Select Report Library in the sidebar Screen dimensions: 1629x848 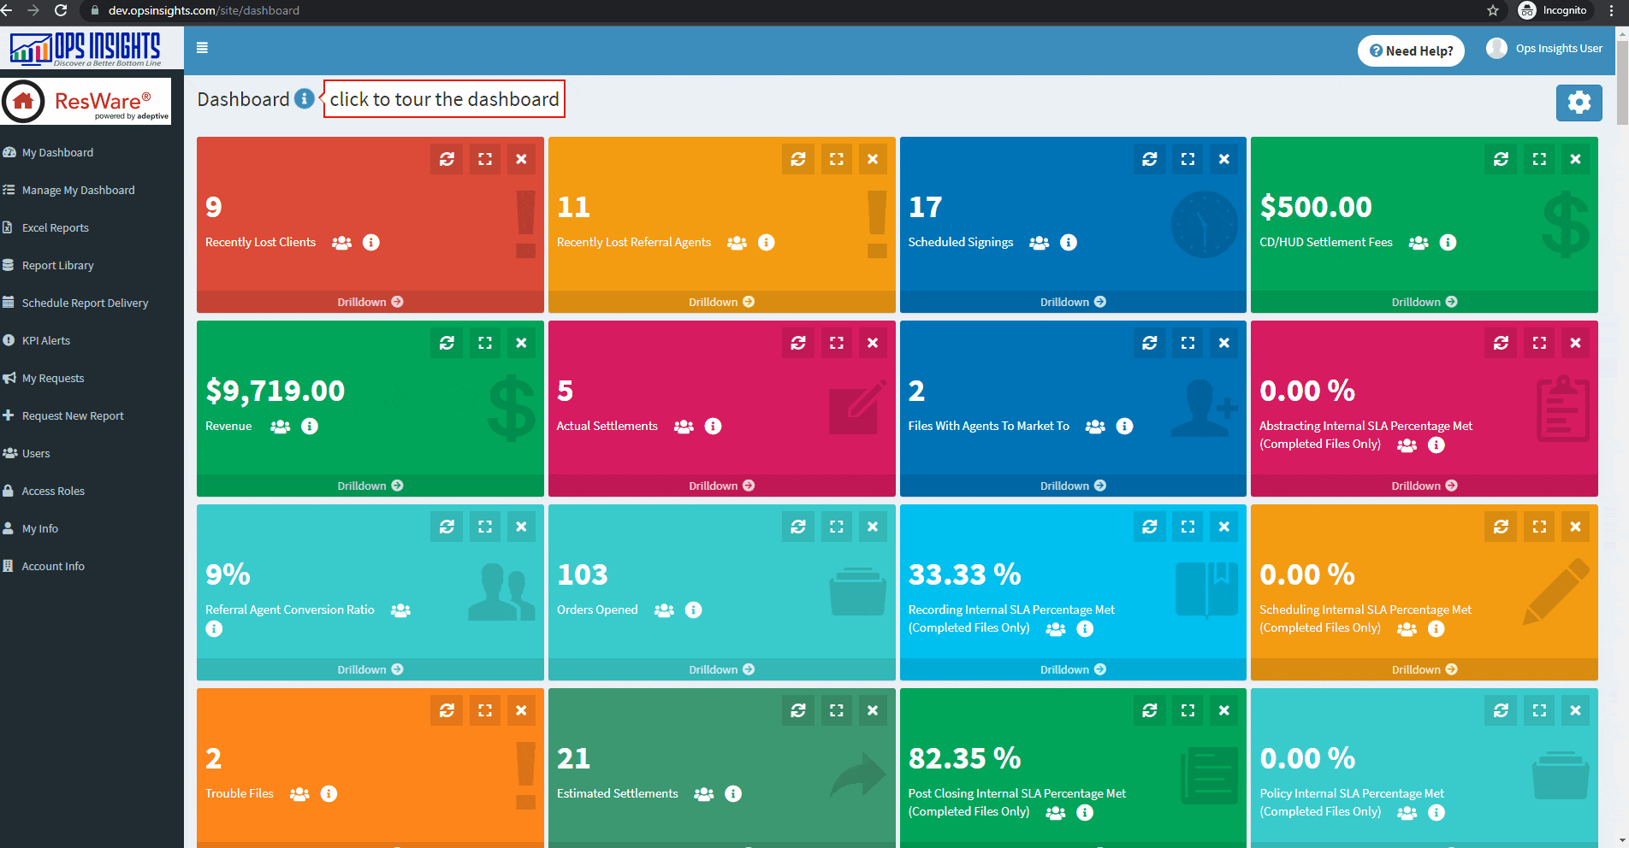coord(56,265)
